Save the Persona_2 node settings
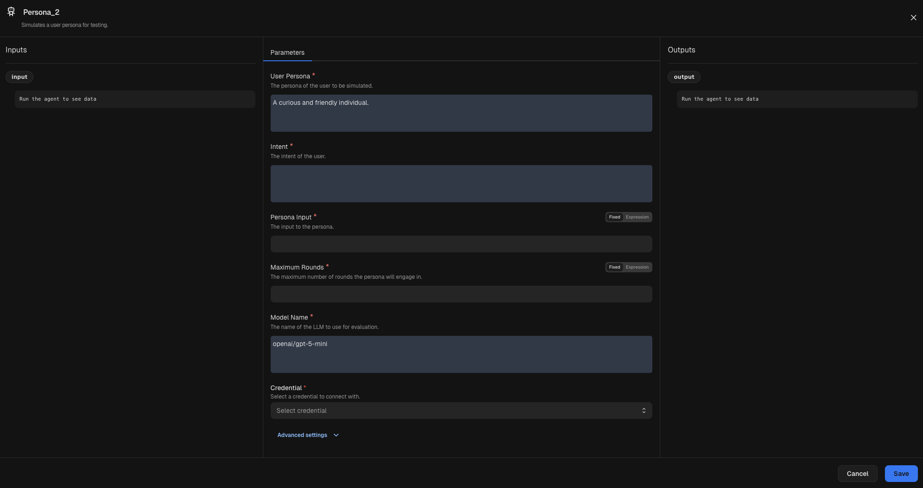The width and height of the screenshot is (923, 488). [x=901, y=474]
